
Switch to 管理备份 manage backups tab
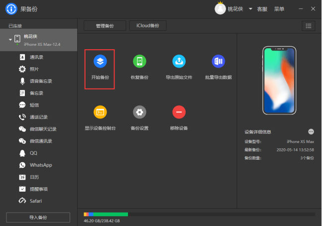tap(105, 26)
